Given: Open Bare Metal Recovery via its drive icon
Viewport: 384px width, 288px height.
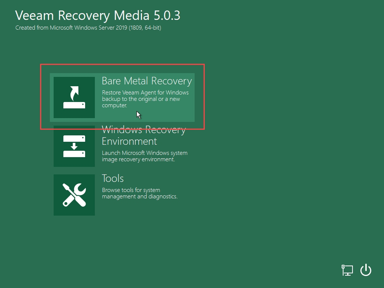Looking at the screenshot, I should pyautogui.click(x=74, y=97).
